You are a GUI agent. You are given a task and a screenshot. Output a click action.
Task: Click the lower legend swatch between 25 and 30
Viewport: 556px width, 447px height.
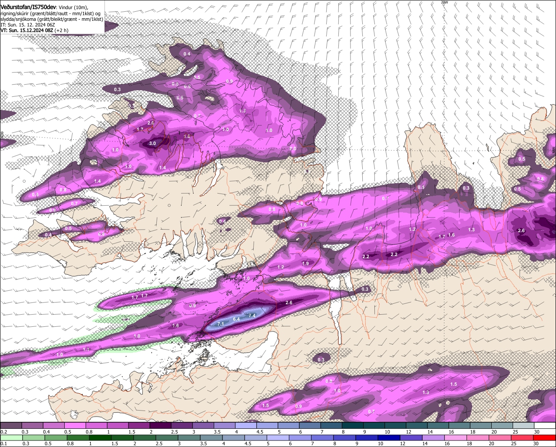523,437
